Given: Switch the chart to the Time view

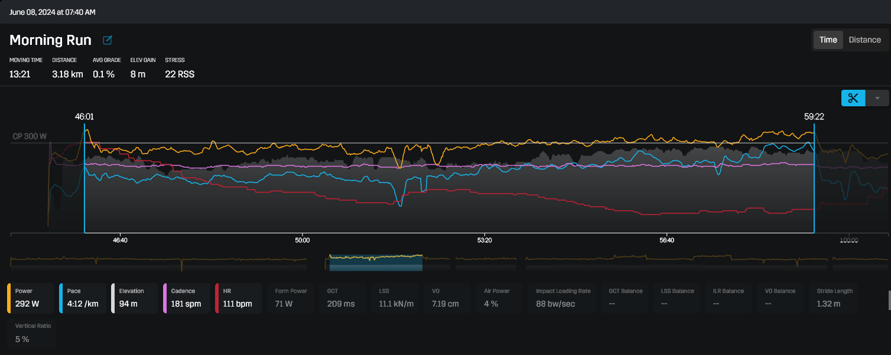Looking at the screenshot, I should click(x=828, y=40).
